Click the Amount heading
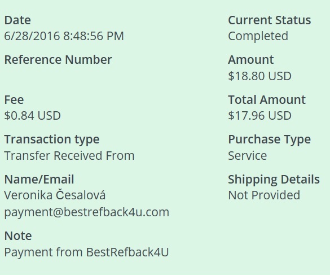Screen dimensions: 330x275 251,60
